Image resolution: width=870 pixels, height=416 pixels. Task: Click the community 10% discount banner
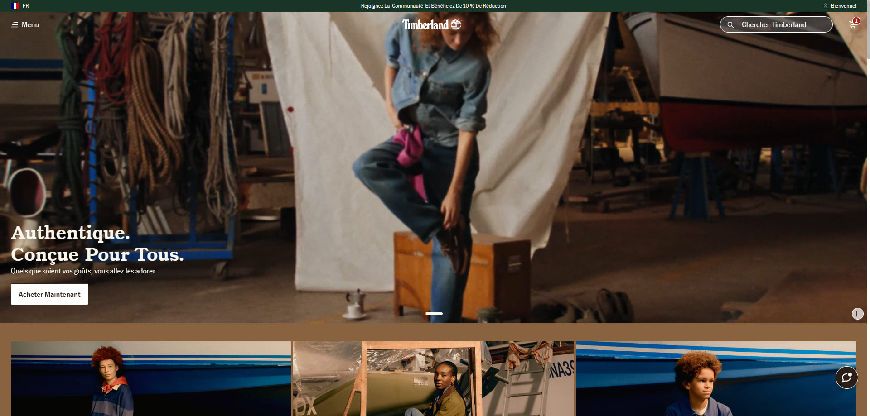[434, 6]
